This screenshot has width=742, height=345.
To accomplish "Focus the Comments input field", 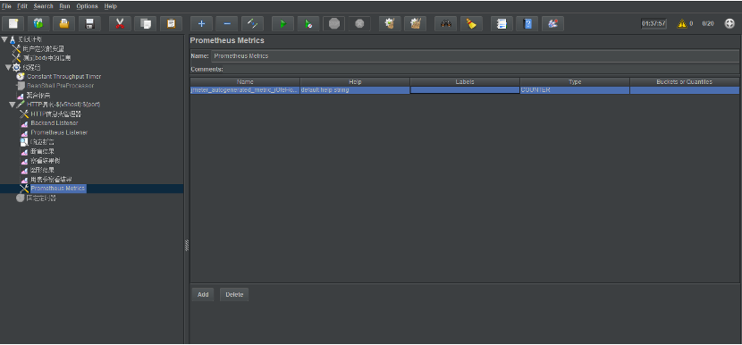I will point(482,69).
